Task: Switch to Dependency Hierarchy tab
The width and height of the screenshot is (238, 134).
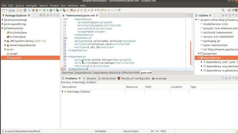Action: [x=107, y=73]
